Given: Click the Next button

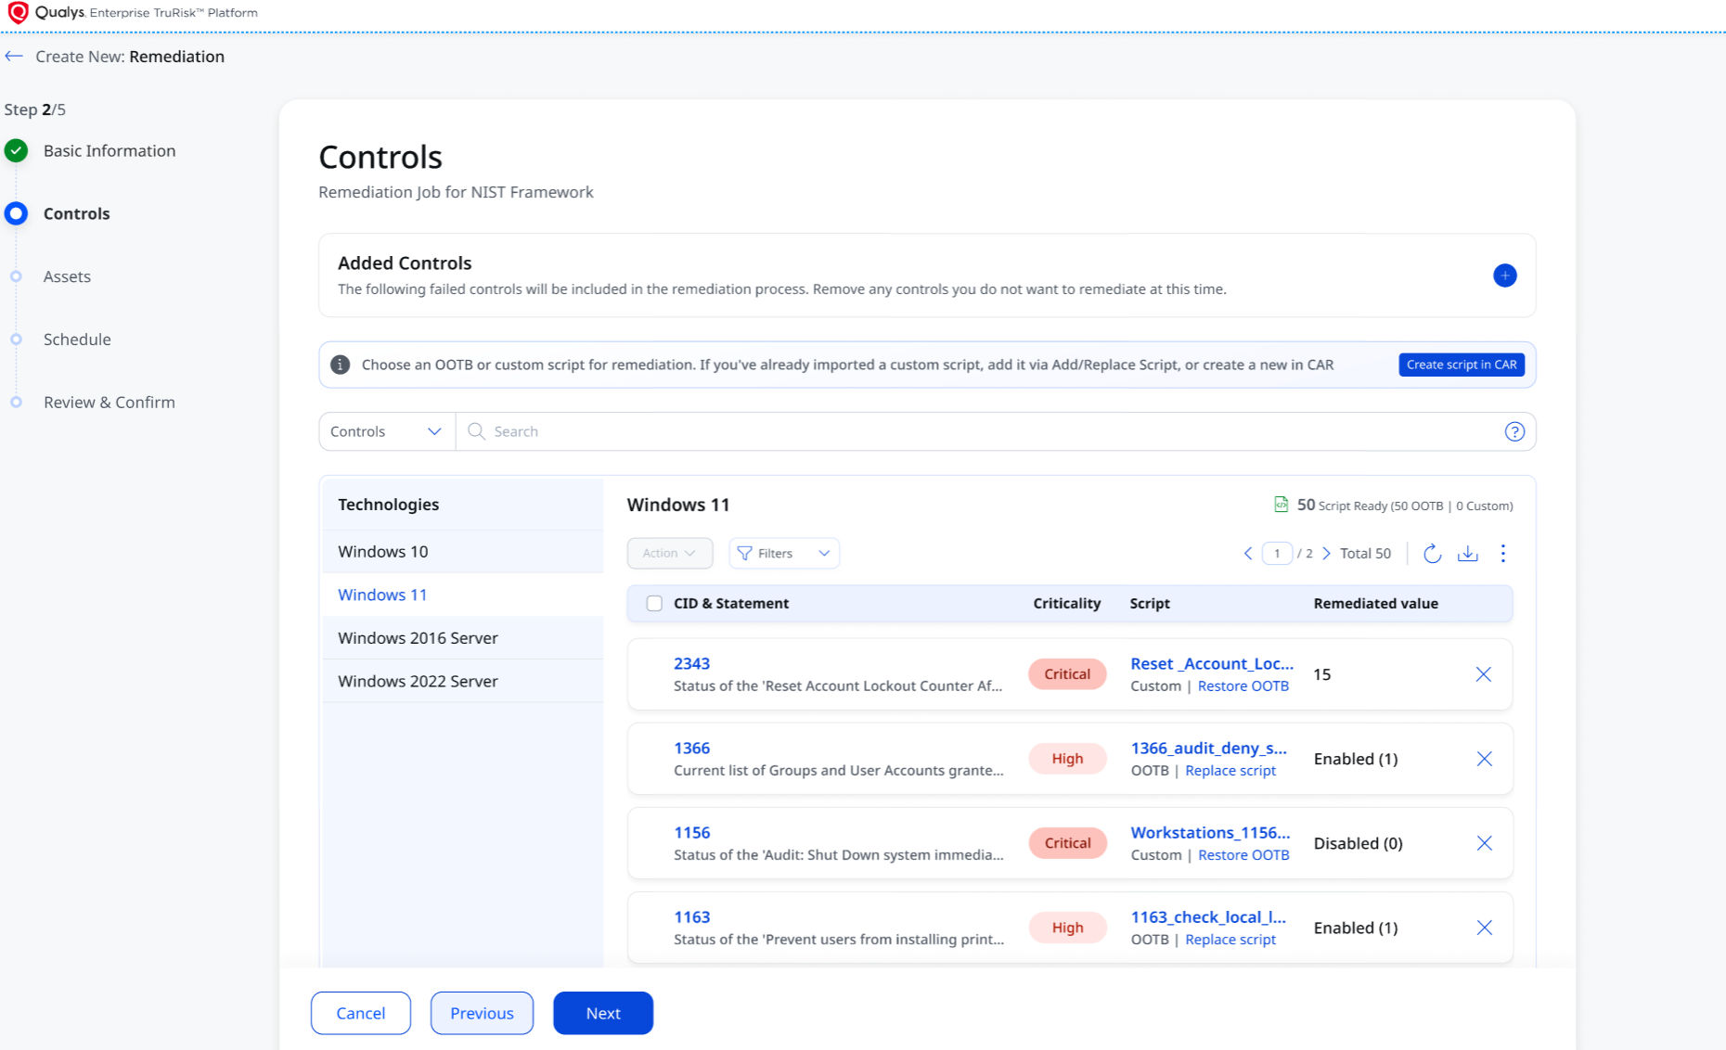Looking at the screenshot, I should coord(603,1013).
